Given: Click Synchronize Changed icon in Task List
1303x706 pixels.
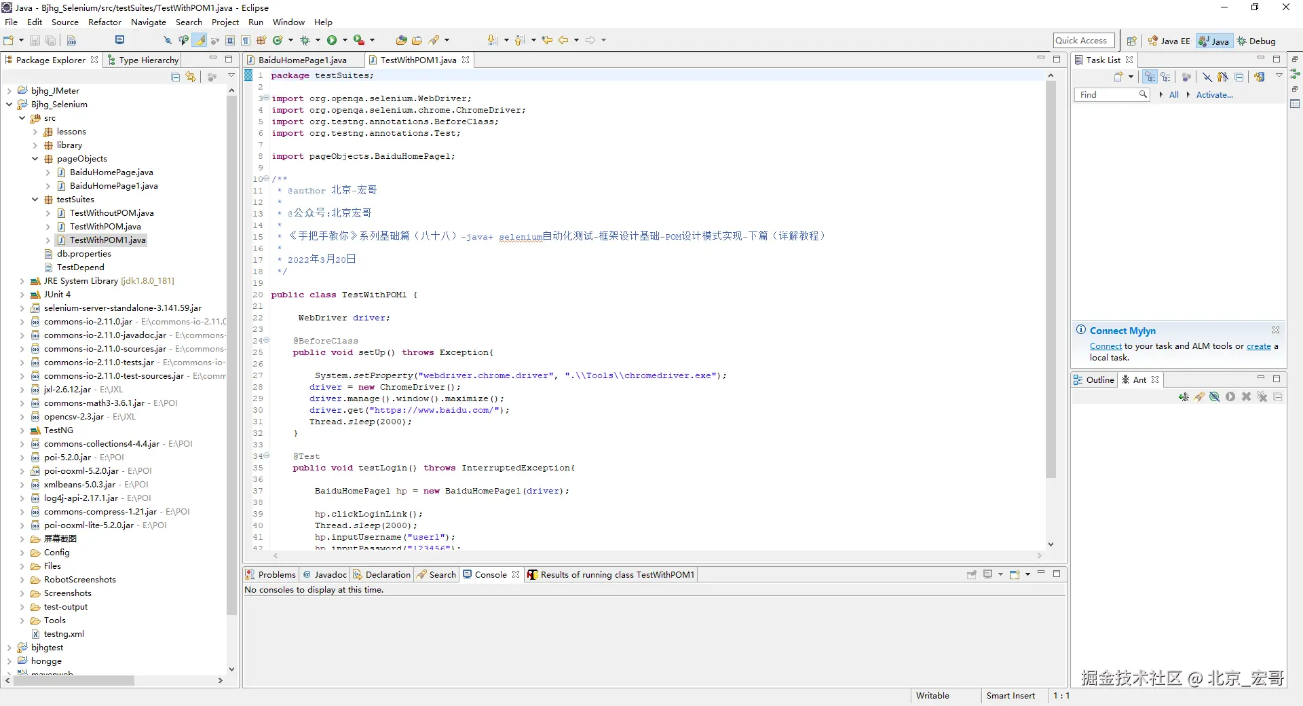Looking at the screenshot, I should click(1259, 77).
